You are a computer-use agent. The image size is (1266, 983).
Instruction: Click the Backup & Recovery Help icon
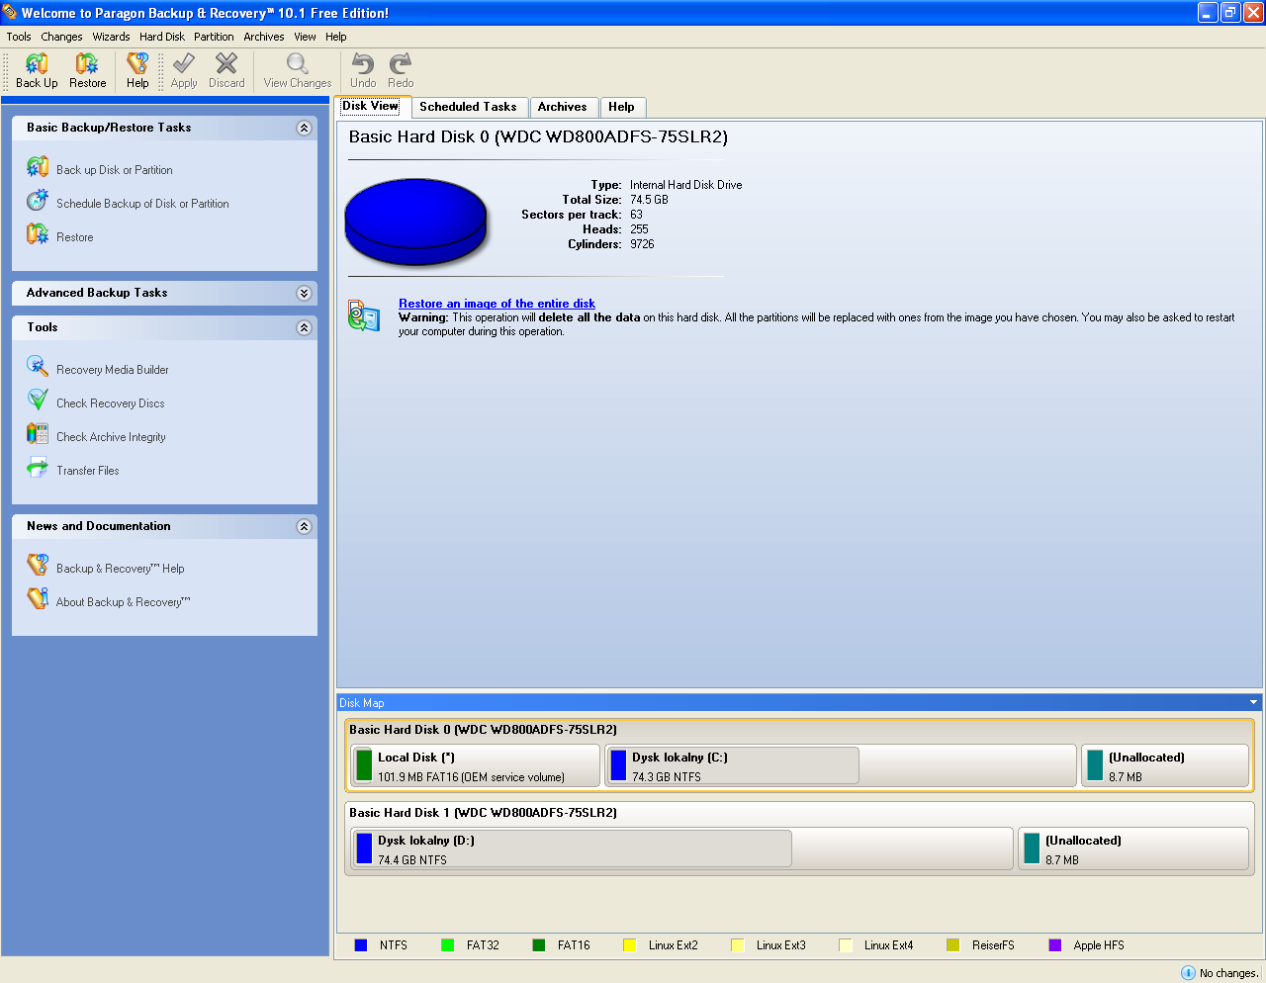coord(38,566)
